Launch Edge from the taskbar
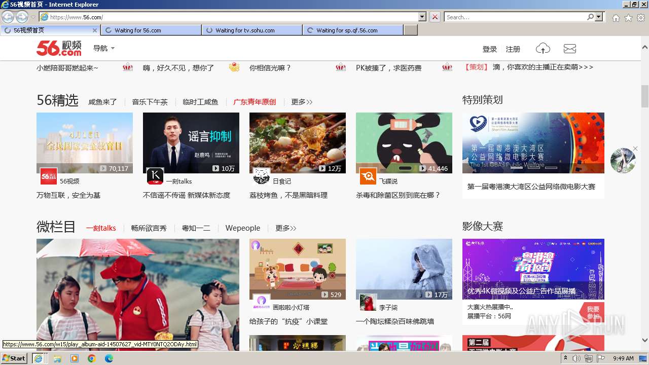 [109, 358]
